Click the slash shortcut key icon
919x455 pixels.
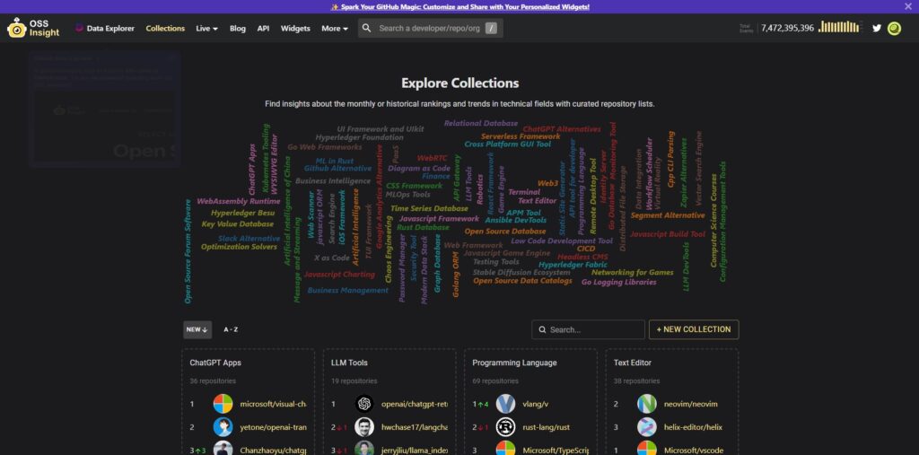pos(491,28)
